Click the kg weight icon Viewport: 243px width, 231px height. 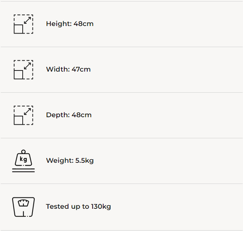(23, 161)
